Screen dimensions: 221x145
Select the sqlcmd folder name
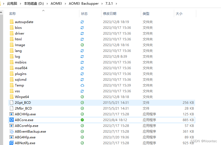(x=21, y=80)
